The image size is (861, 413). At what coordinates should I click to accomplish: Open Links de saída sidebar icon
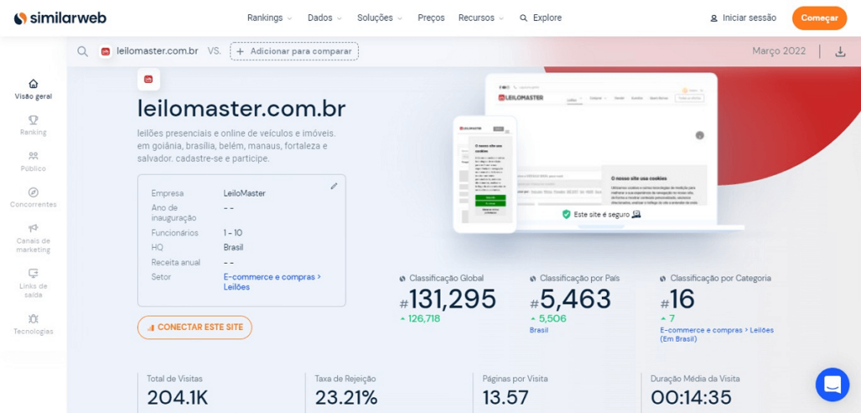pos(34,274)
